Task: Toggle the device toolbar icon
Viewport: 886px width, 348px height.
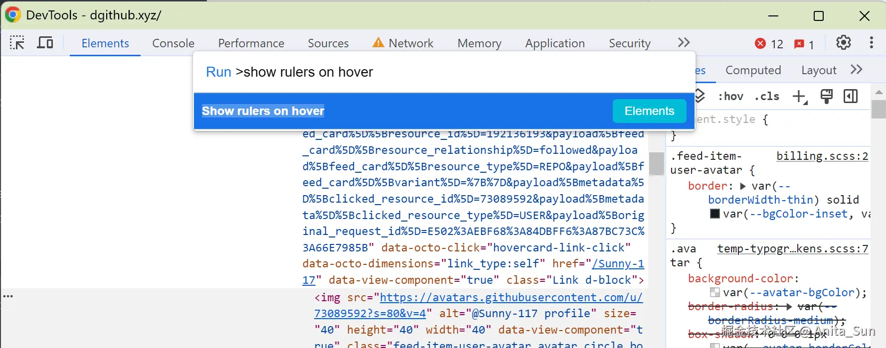Action: click(x=45, y=43)
